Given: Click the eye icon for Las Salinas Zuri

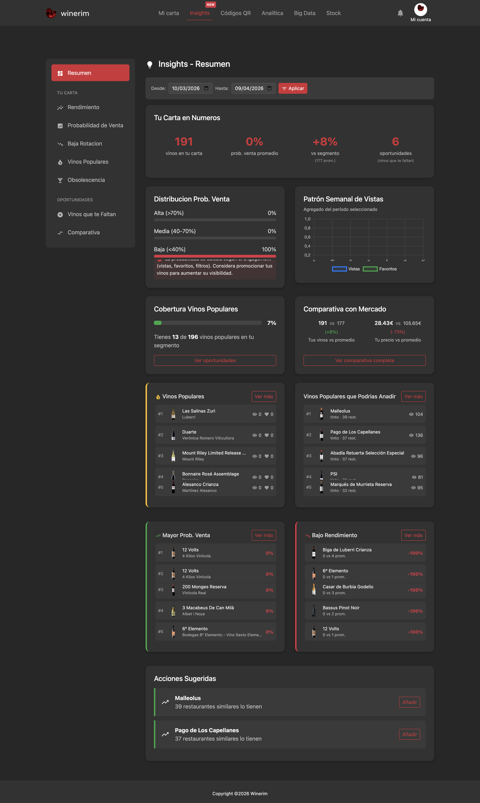Looking at the screenshot, I should click(254, 414).
